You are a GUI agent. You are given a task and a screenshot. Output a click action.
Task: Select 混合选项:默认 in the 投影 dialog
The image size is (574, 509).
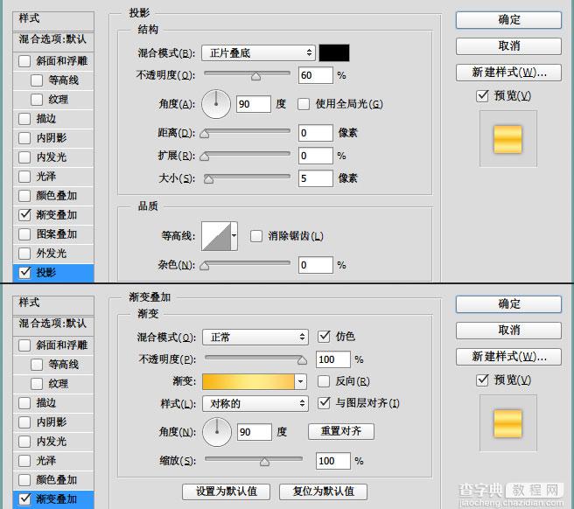[x=53, y=39]
